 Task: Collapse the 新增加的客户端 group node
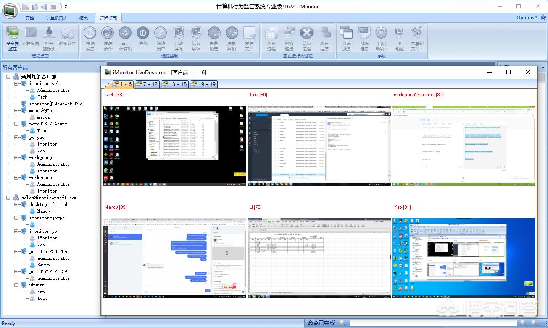pos(8,77)
